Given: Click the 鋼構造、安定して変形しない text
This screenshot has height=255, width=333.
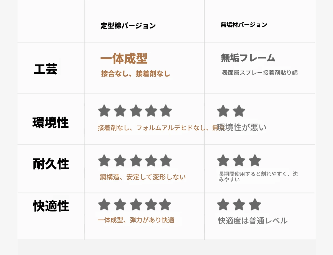Looking at the screenshot, I should (143, 177).
